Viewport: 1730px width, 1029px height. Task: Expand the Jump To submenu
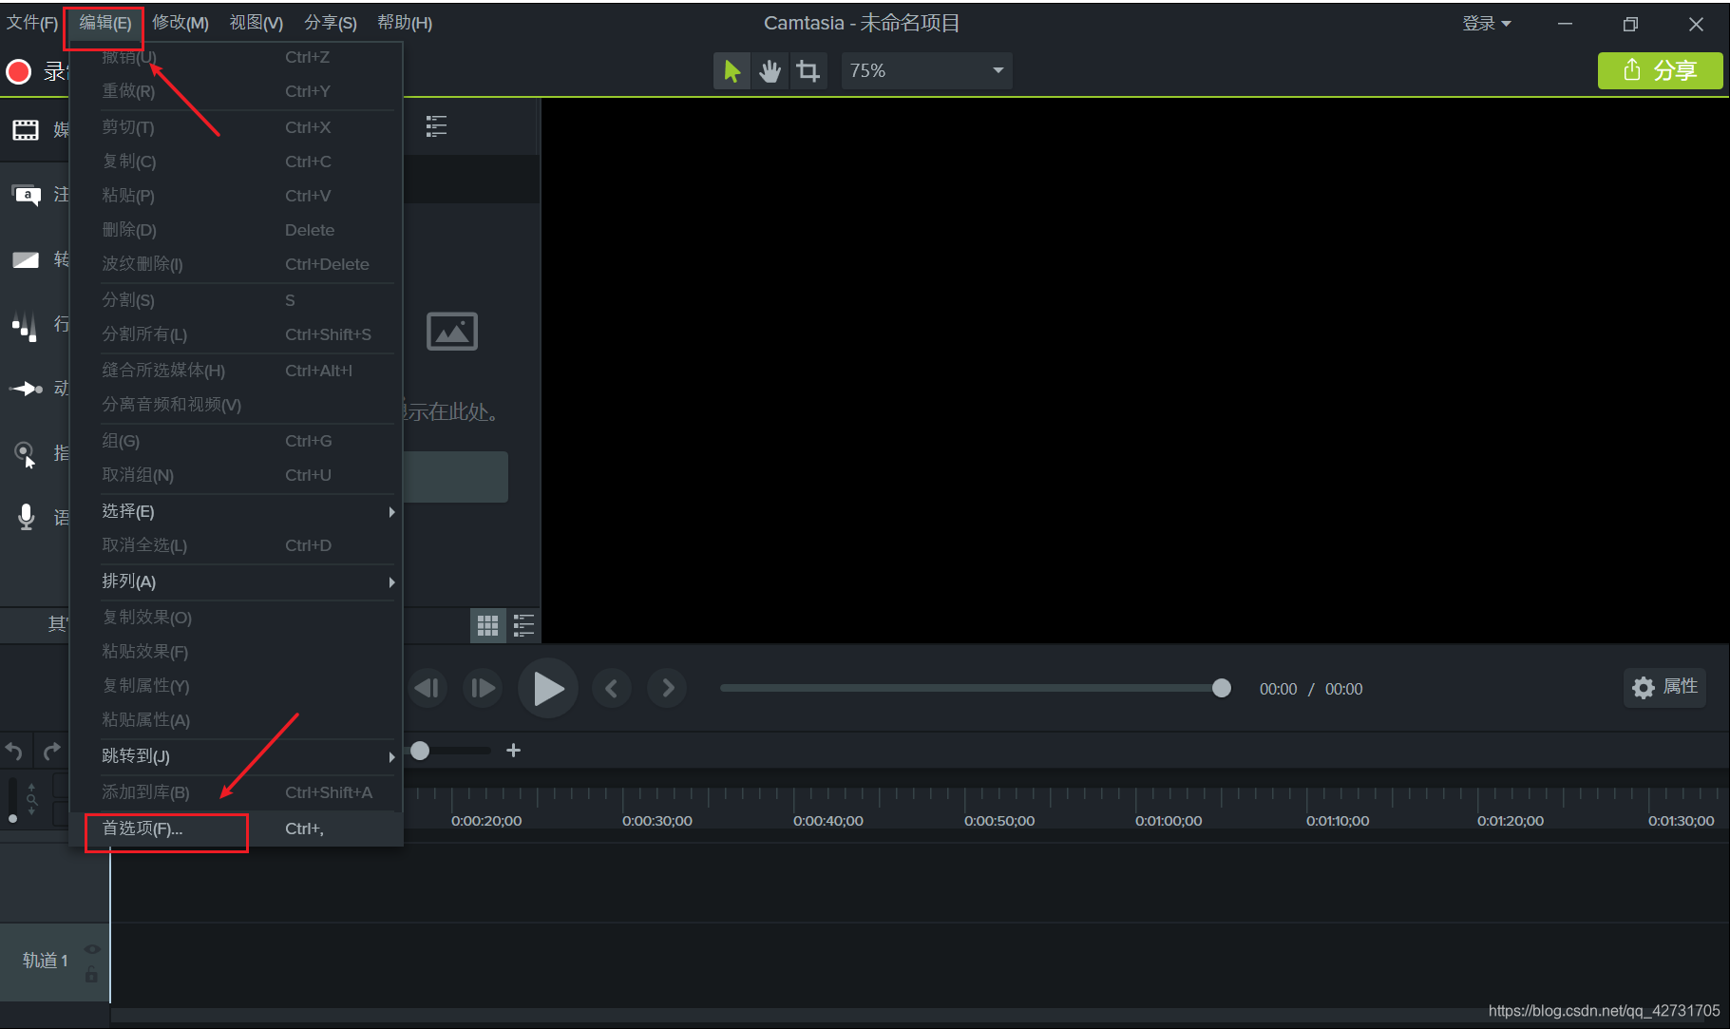pos(237,756)
